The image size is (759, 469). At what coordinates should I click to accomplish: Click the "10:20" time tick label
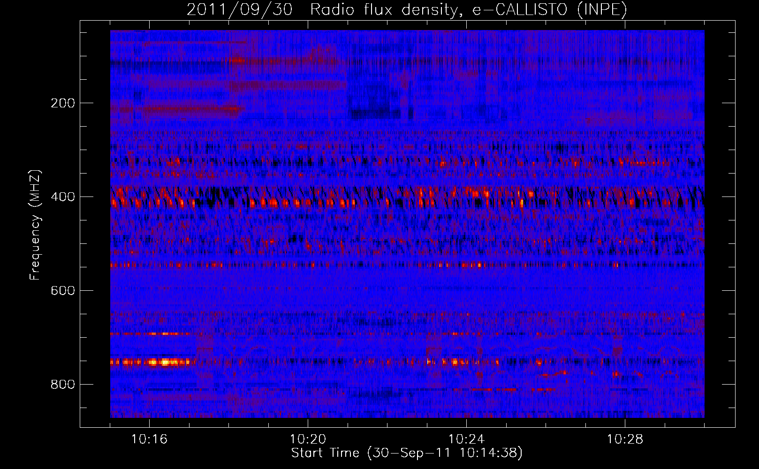coord(308,439)
